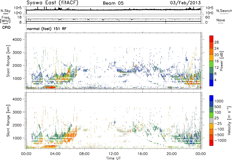Click the '60' Nave axis tick
The height and width of the screenshot is (160, 232).
(x=207, y=17)
